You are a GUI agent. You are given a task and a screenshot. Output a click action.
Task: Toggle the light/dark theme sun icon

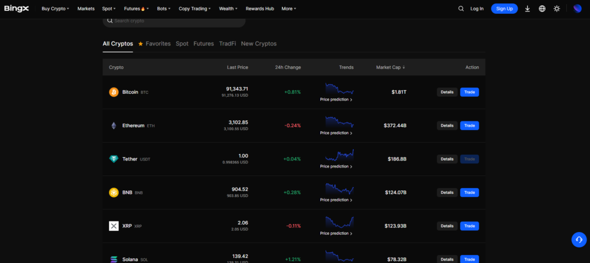[557, 9]
